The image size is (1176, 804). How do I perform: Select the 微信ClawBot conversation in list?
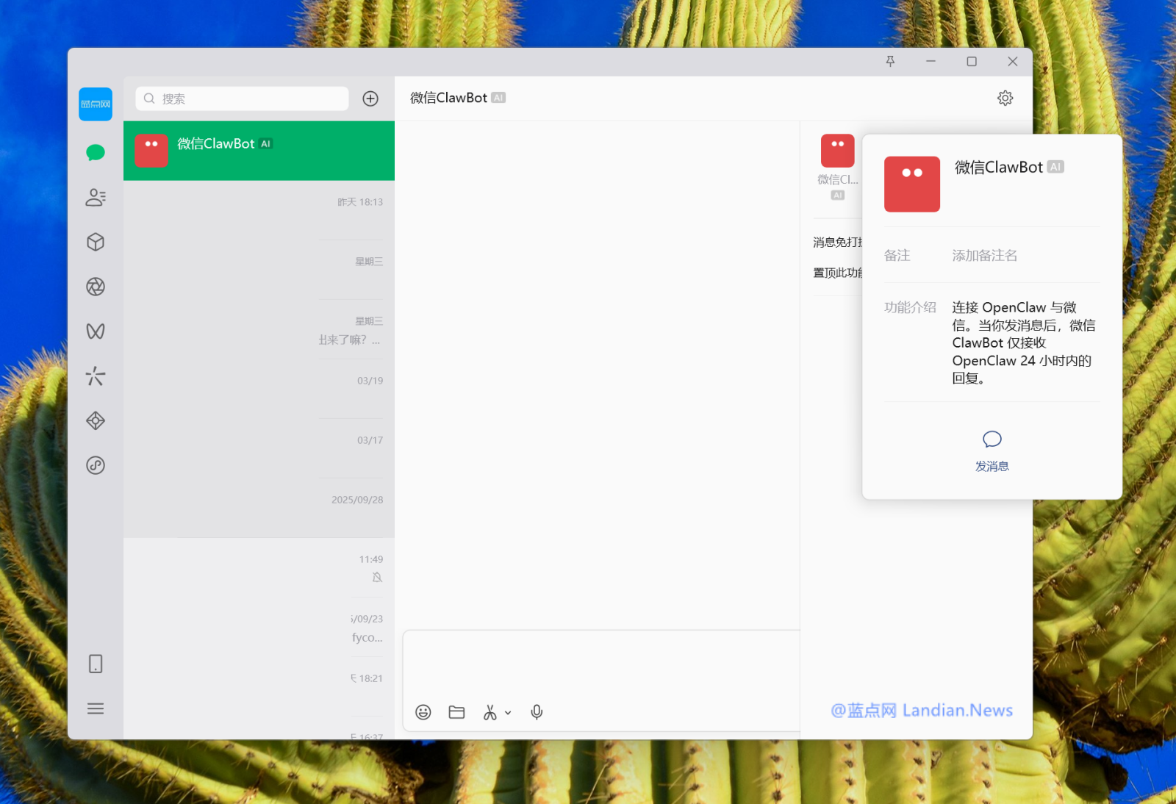259,151
